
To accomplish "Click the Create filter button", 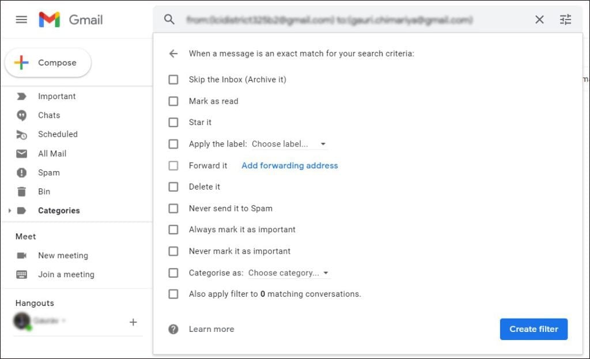I will click(x=534, y=328).
